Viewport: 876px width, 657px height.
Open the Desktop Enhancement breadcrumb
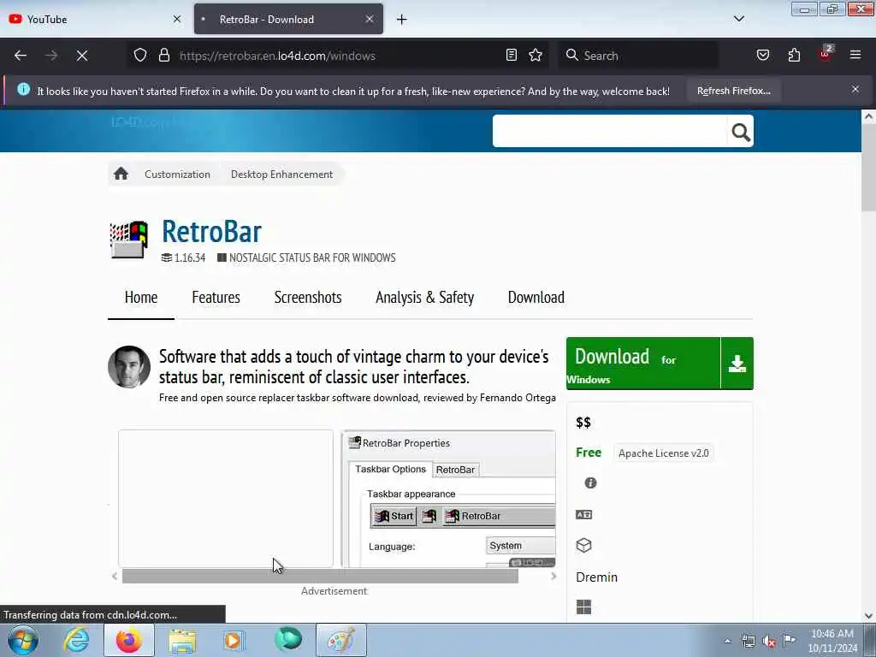pyautogui.click(x=281, y=175)
